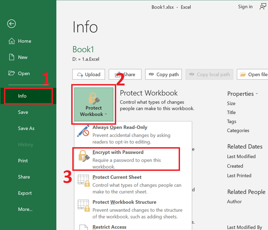This screenshot has width=268, height=230.
Task: Click the Encrypt with Password lock icon
Action: [x=84, y=156]
